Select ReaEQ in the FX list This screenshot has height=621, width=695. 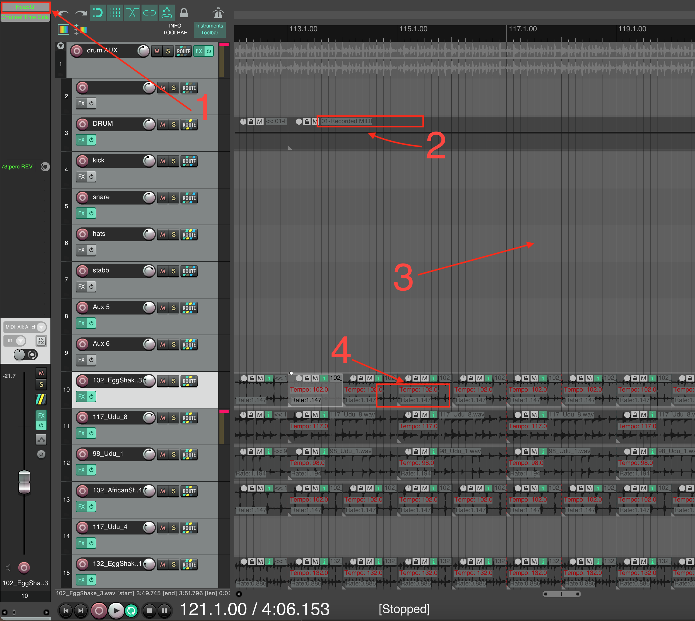(x=25, y=7)
